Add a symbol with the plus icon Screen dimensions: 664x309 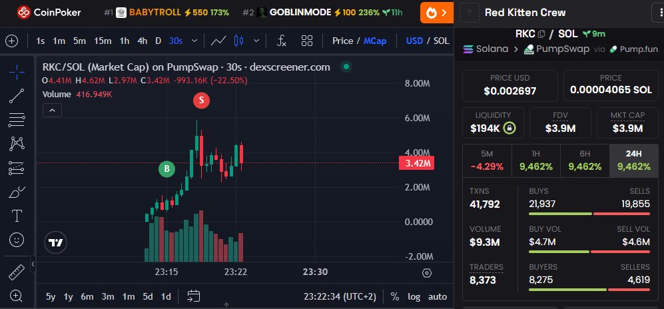coord(11,41)
